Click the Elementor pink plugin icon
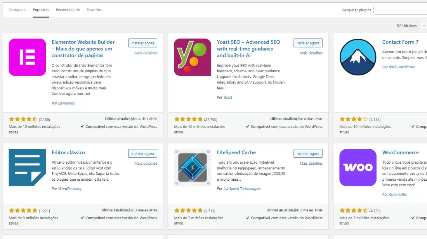427x239 pixels. pos(27,57)
